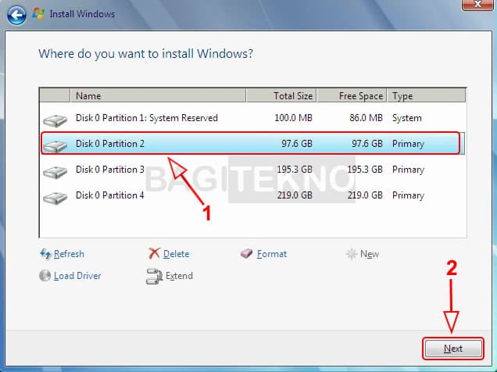Sort by the Total Size column header
Viewport: 497px width, 372px height.
[281, 95]
